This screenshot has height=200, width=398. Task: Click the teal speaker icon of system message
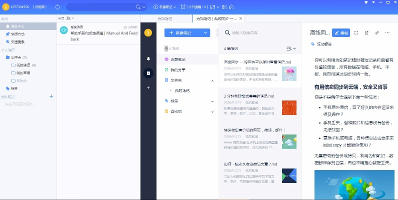[64, 30]
